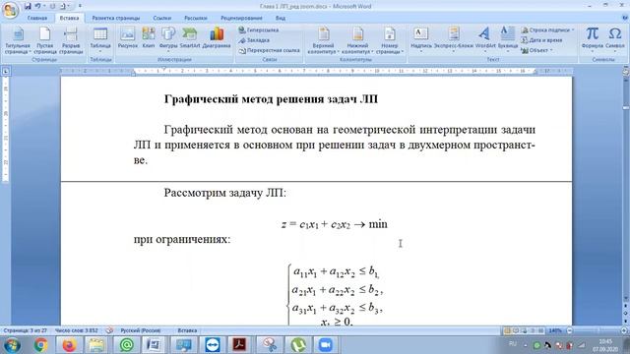Insert a SmartArt graphic
This screenshot has width=630, height=354.
click(x=190, y=38)
